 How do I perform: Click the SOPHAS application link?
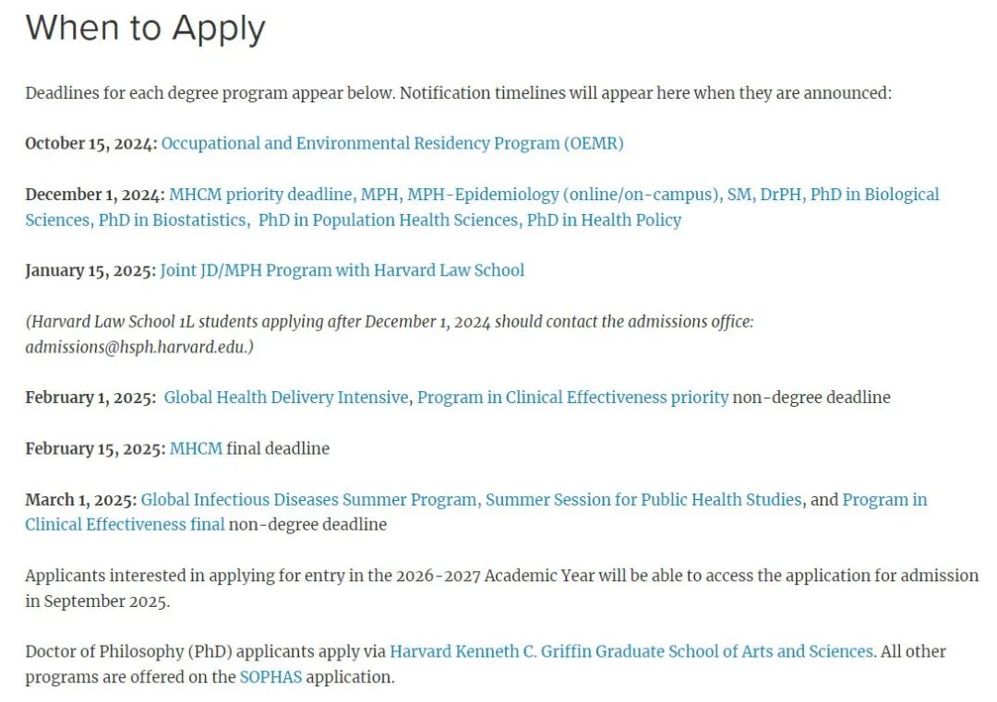(x=270, y=677)
